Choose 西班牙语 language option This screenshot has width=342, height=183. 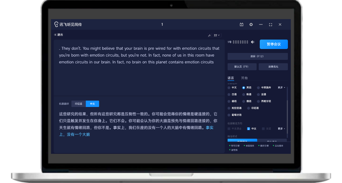point(258,101)
